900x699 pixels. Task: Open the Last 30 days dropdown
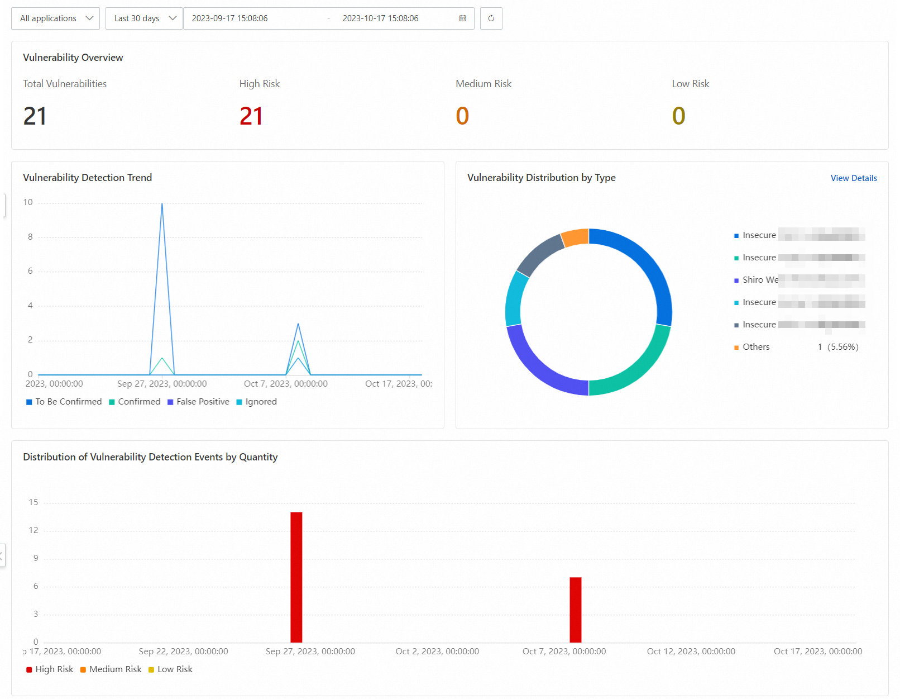click(x=144, y=18)
